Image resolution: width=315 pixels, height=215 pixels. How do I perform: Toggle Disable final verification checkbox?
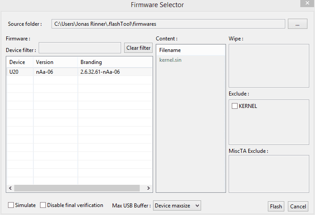coord(43,205)
